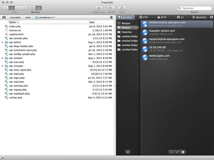Sort files by Name column header

pyautogui.click(x=14, y=22)
